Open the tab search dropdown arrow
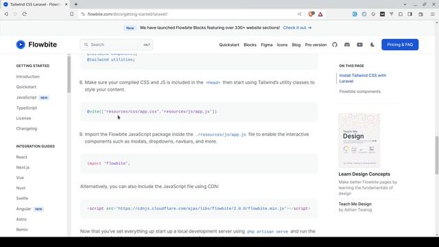439x247 pixels. 405,5
